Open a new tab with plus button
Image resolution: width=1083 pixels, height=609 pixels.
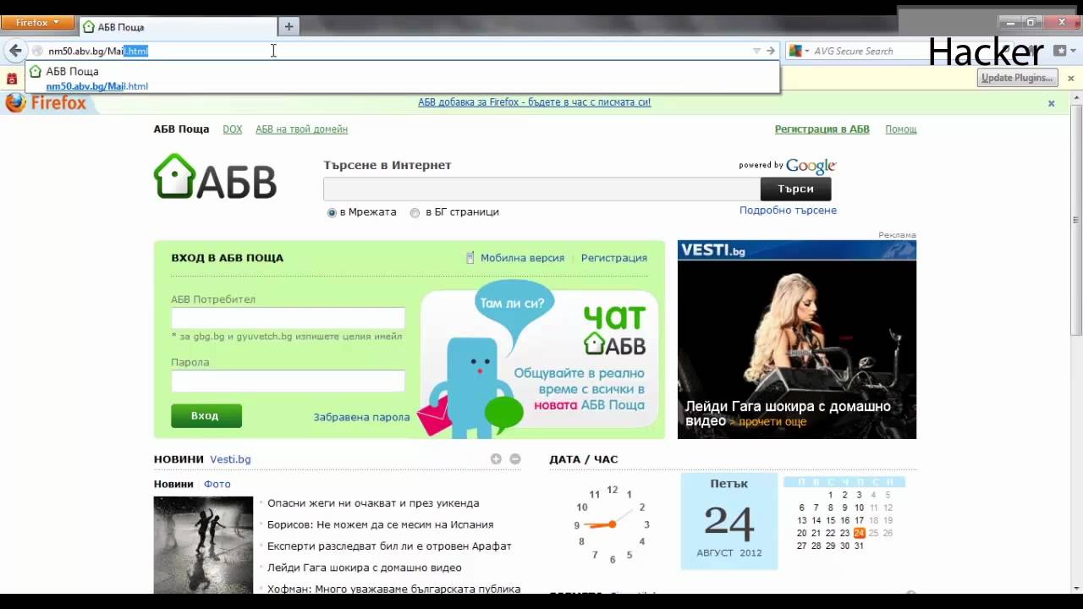[x=289, y=27]
